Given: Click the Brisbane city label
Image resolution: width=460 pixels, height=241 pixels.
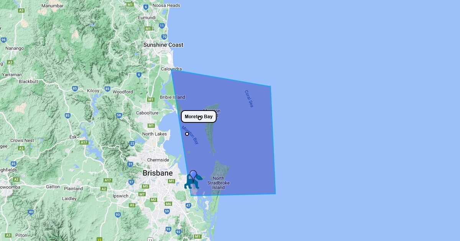Looking at the screenshot, I should (x=158, y=173).
